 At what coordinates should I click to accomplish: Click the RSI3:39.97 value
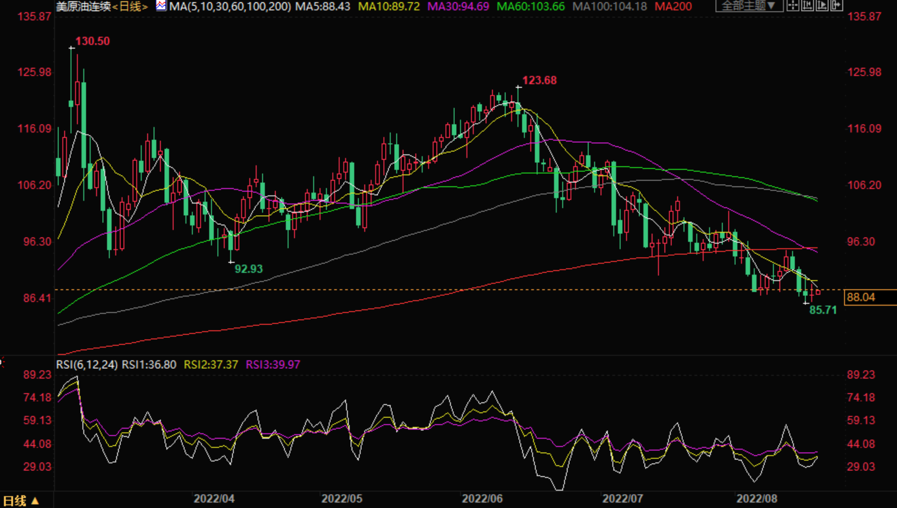point(273,365)
